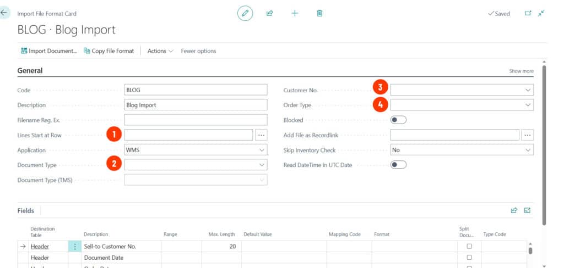Click Import File Format Card breadcrumb
Image resolution: width=564 pixels, height=268 pixels.
click(47, 14)
